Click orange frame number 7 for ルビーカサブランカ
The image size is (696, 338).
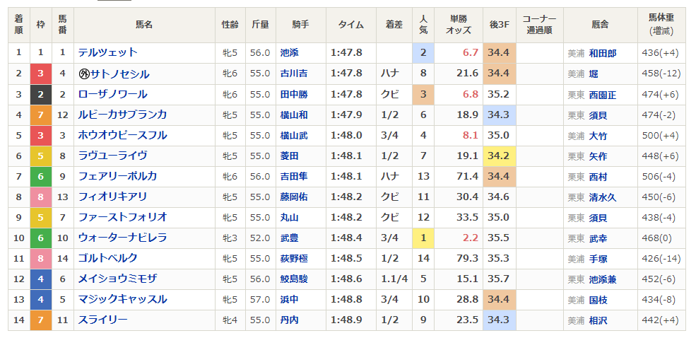pyautogui.click(x=41, y=115)
